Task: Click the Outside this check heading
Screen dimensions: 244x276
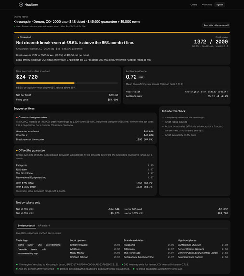Action: point(174,111)
